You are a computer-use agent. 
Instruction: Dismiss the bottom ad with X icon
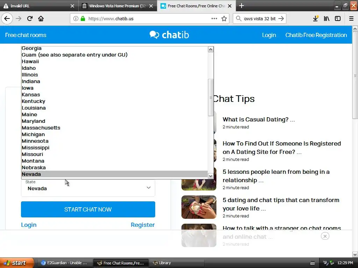point(325,236)
